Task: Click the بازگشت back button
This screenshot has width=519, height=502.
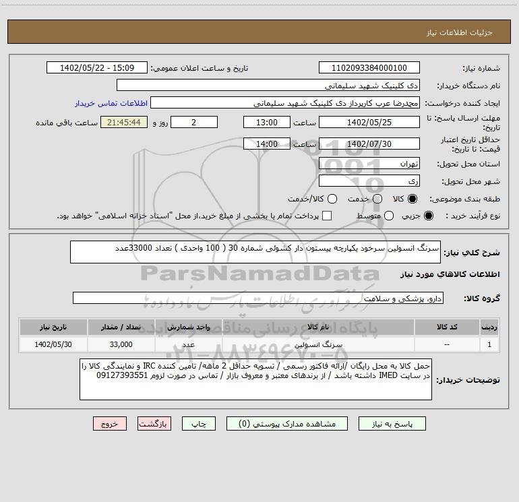Action: pyautogui.click(x=154, y=424)
